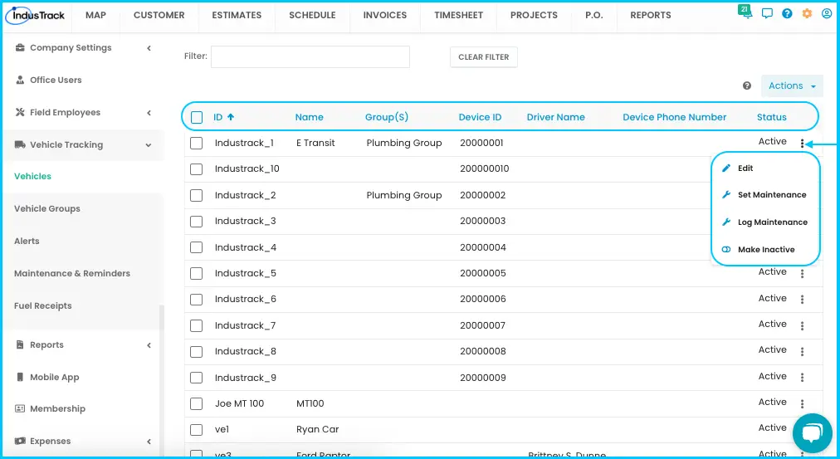
Task: Expand Company Settings chevron
Action: (149, 48)
